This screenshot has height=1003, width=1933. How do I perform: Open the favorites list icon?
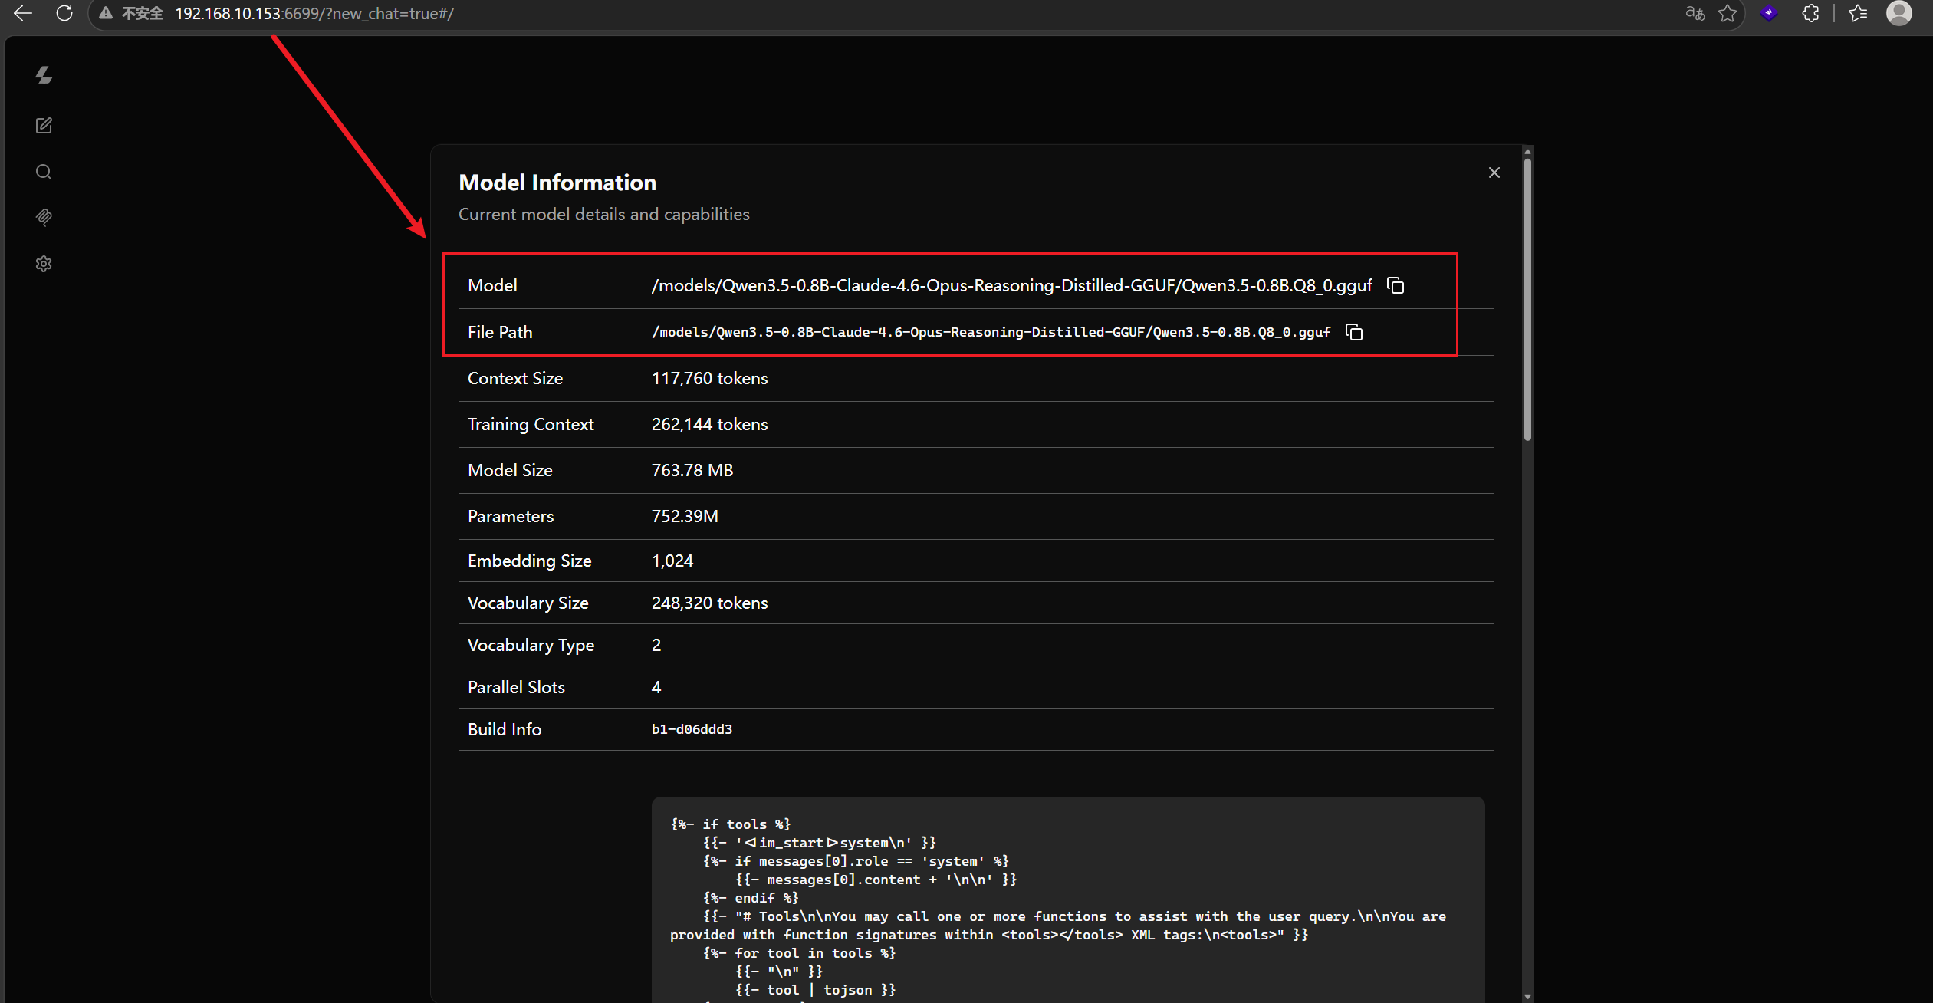[x=1858, y=13]
